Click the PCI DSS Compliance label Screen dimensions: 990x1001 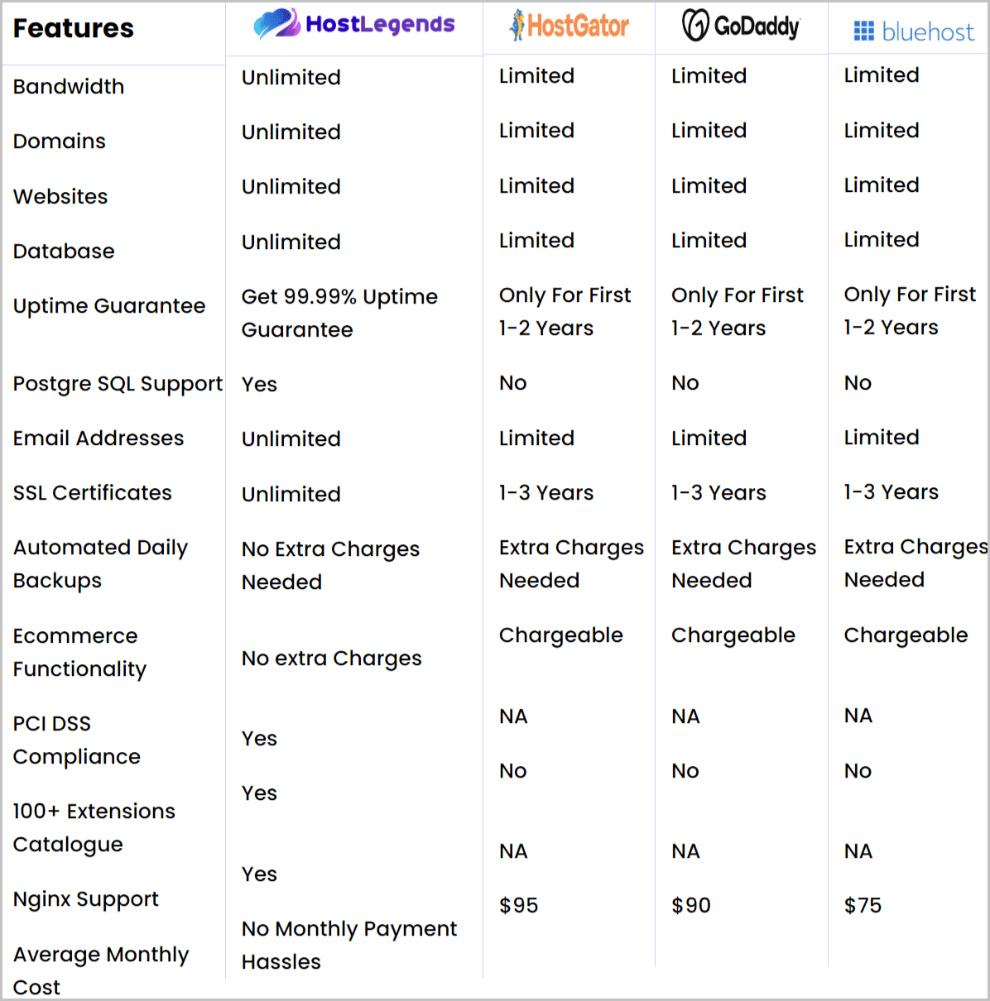[77, 740]
